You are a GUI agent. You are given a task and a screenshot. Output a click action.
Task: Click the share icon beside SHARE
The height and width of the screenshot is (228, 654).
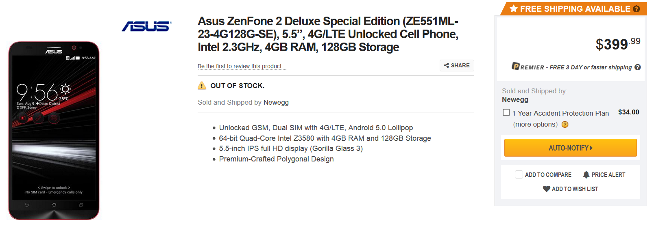coord(447,65)
